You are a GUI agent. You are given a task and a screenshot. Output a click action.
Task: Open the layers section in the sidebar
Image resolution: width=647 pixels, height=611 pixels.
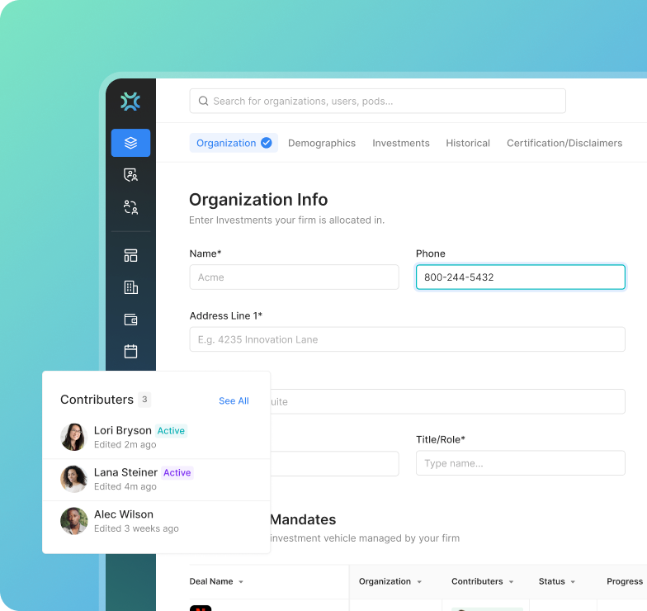click(130, 143)
